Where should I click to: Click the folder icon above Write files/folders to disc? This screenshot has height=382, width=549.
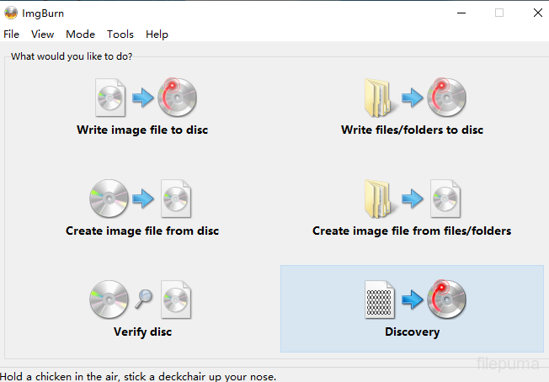point(379,98)
